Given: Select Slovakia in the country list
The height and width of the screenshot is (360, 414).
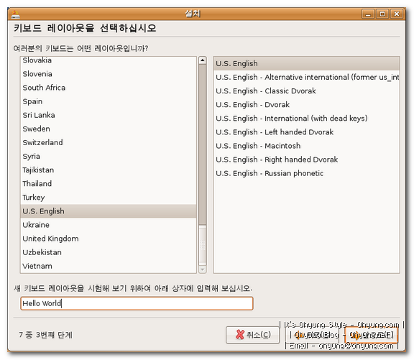Looking at the screenshot, I should (109, 60).
